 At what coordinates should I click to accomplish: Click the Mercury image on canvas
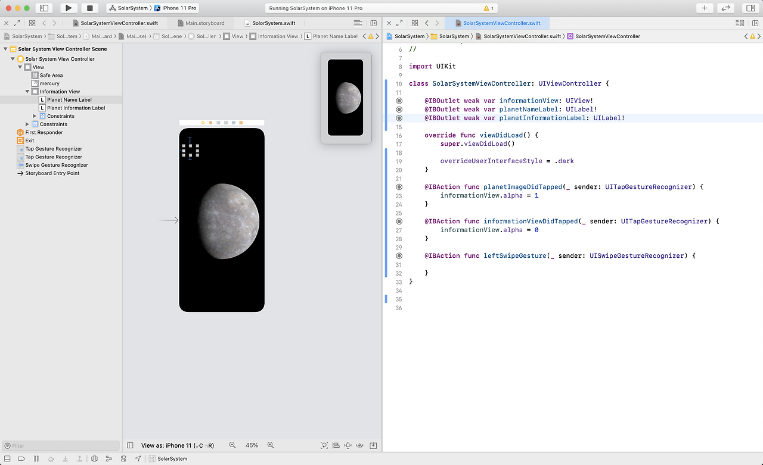228,221
